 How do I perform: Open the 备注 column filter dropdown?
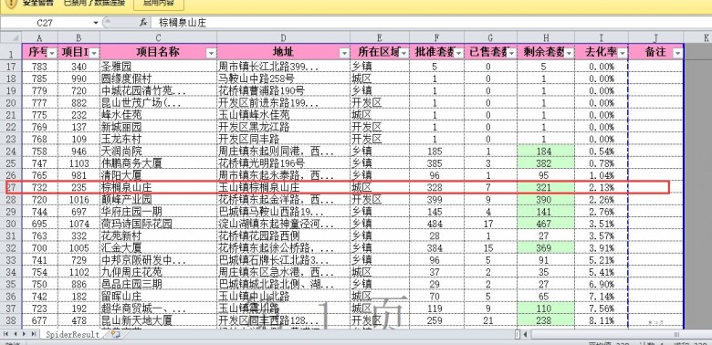677,54
